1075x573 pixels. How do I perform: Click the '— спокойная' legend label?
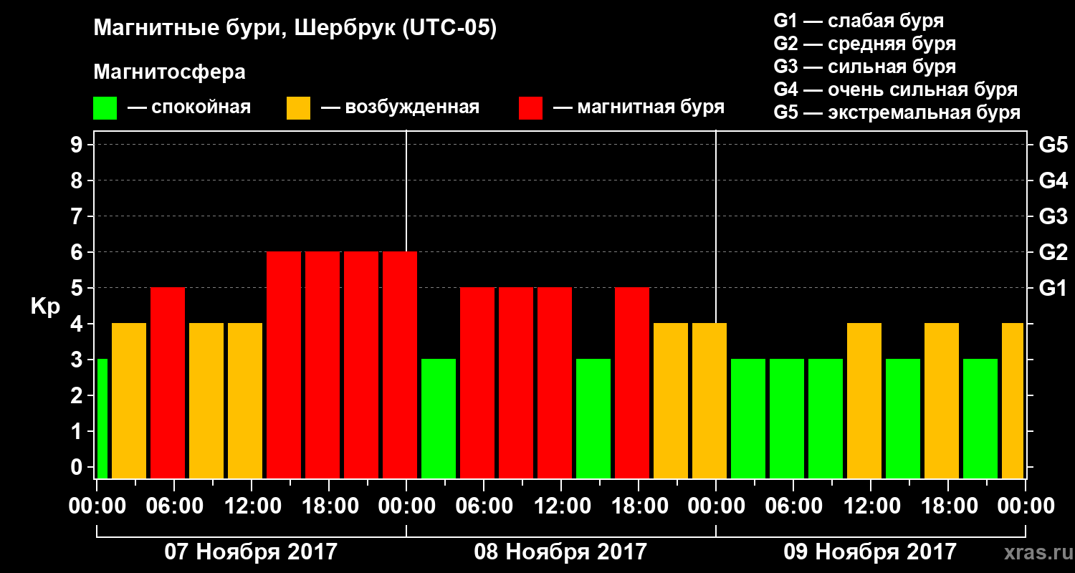[x=189, y=107]
